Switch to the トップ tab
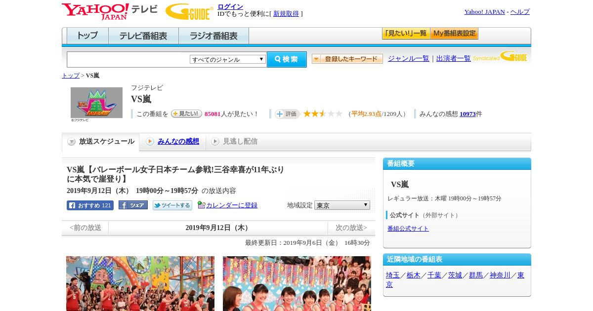Viewport: 593px width, 311px height. (87, 36)
